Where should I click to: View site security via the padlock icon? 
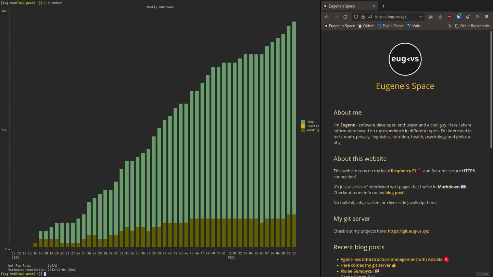pyautogui.click(x=363, y=16)
